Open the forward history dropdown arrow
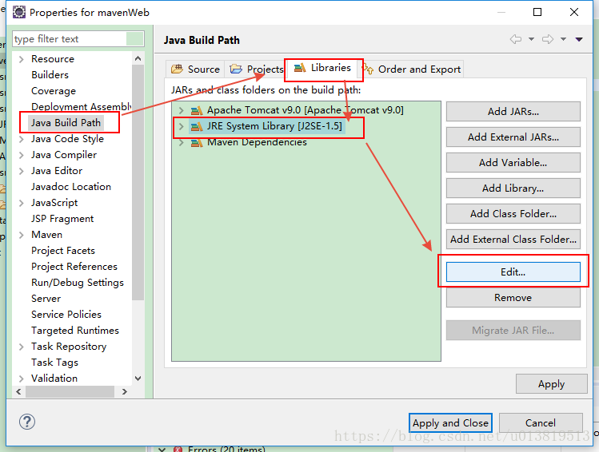Viewport: 599px width, 452px height. click(x=563, y=39)
